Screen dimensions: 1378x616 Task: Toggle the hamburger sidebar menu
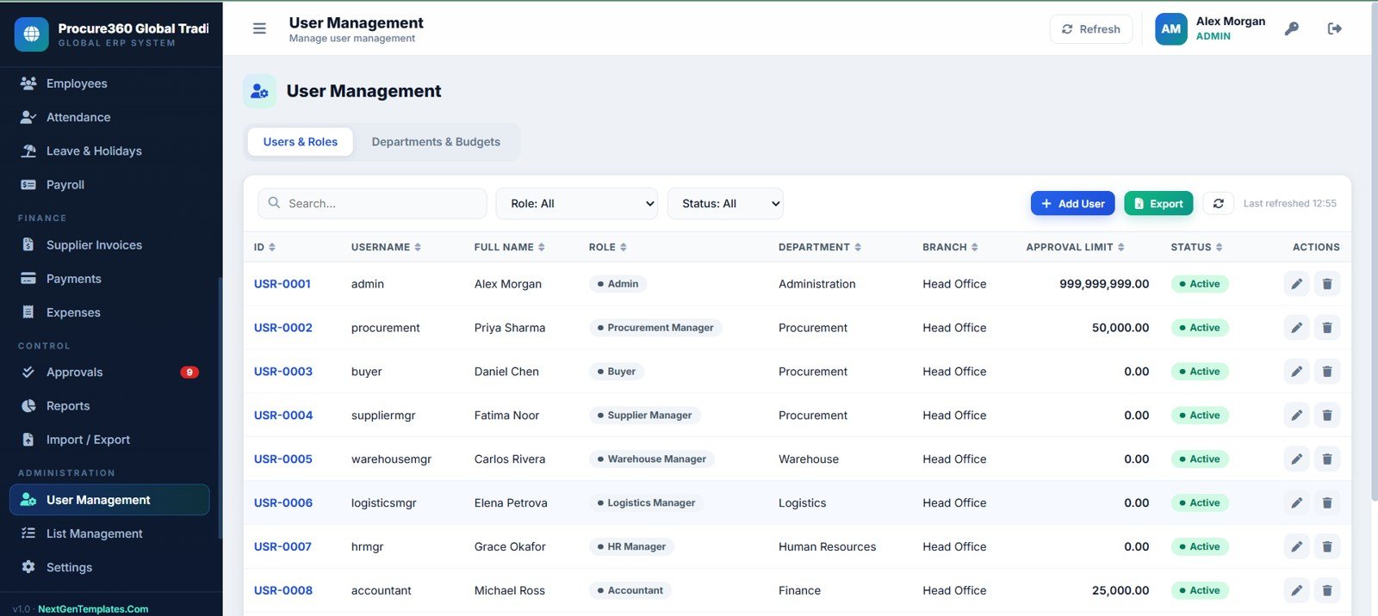coord(259,28)
